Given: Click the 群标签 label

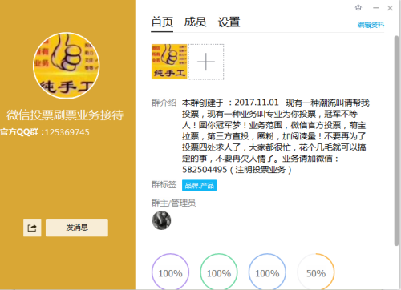Looking at the screenshot, I should coord(164,184).
